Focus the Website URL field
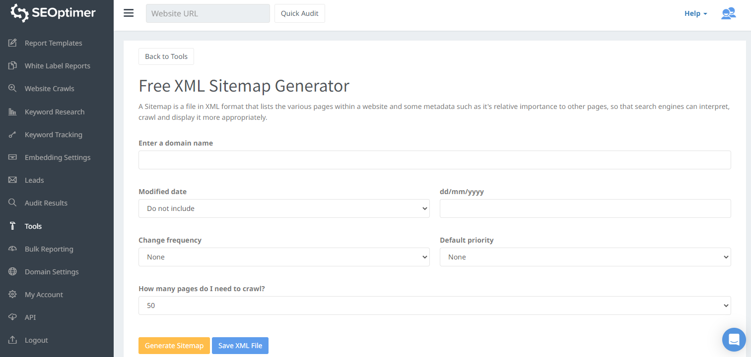 pyautogui.click(x=208, y=13)
